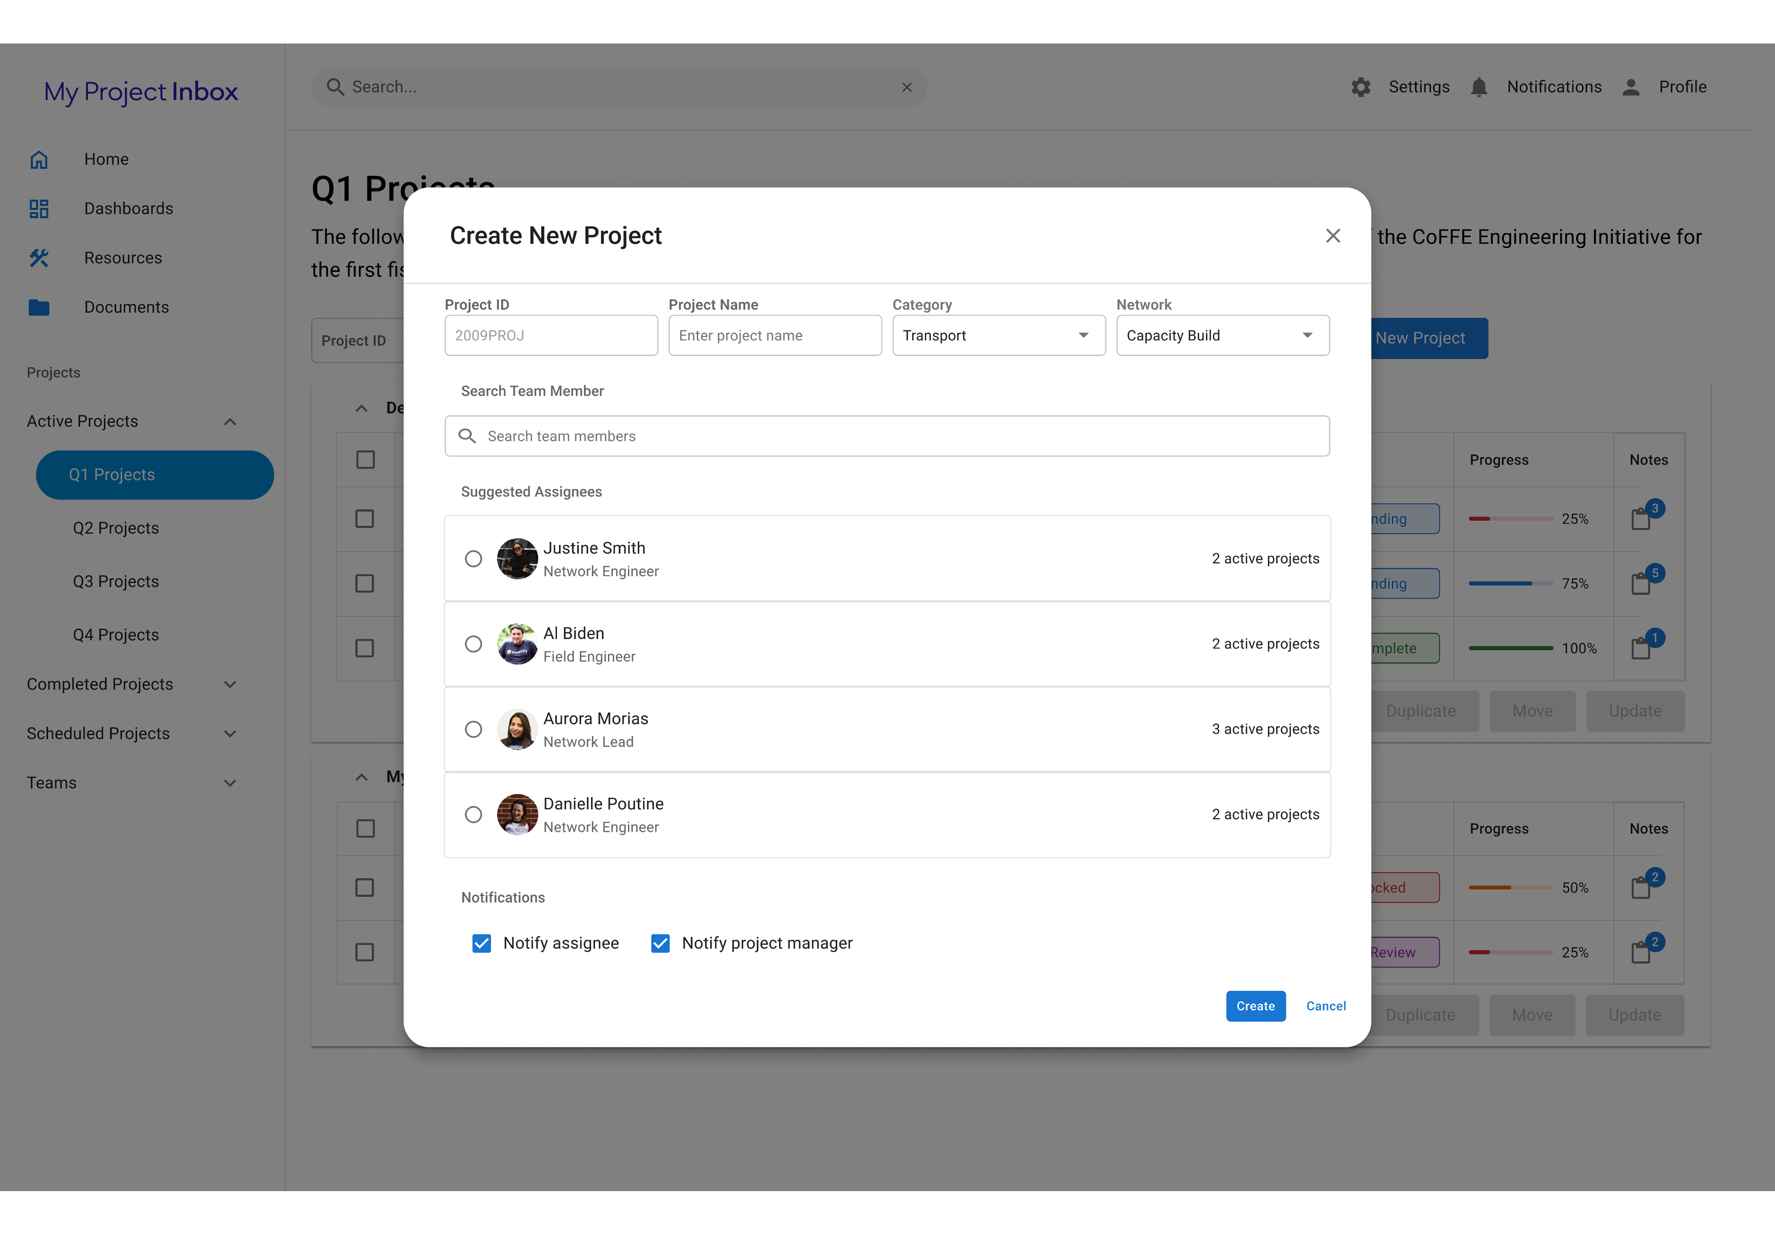1775x1235 pixels.
Task: Click the Documents folder icon
Action: click(x=39, y=308)
